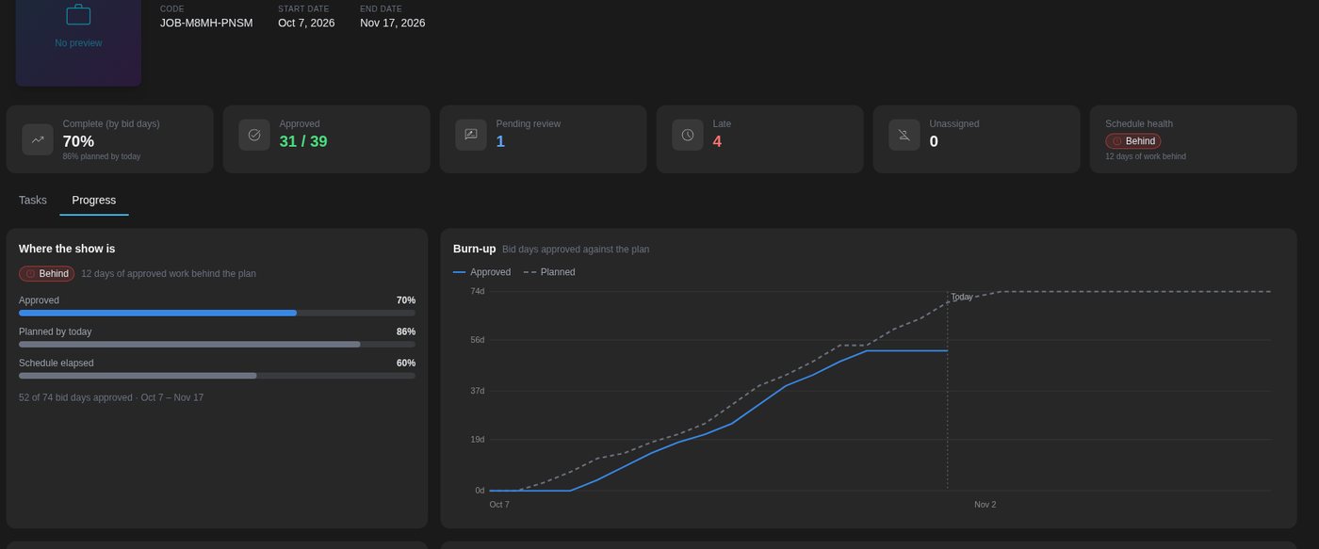The width and height of the screenshot is (1319, 549).
Task: Click the clock icon in Schedule health Behind badge
Action: click(x=1117, y=141)
